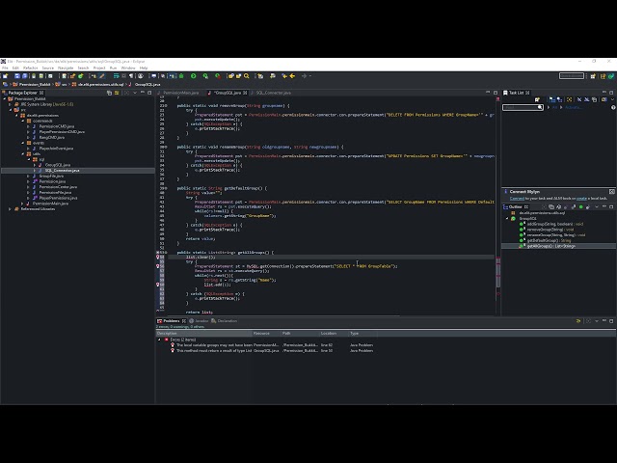The image size is (617, 463).
Task: Collapse the Errors group in Problems
Action: 159,340
